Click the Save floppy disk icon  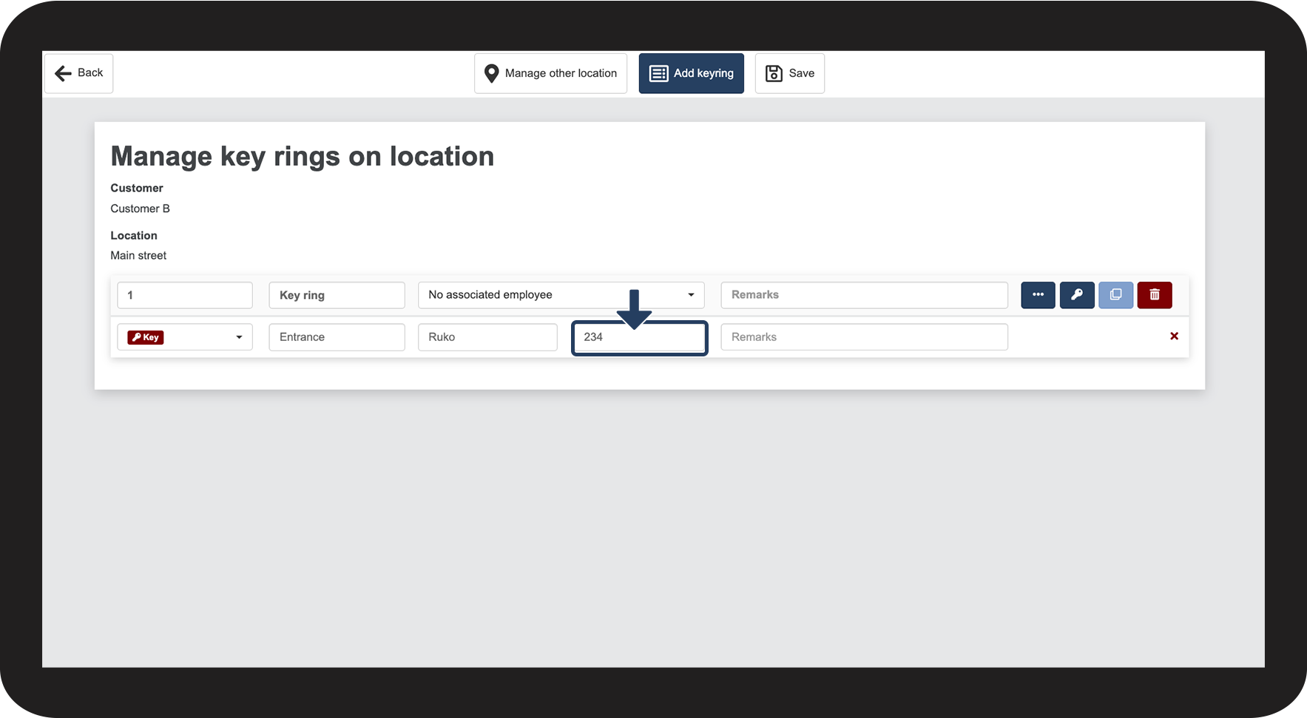click(774, 73)
